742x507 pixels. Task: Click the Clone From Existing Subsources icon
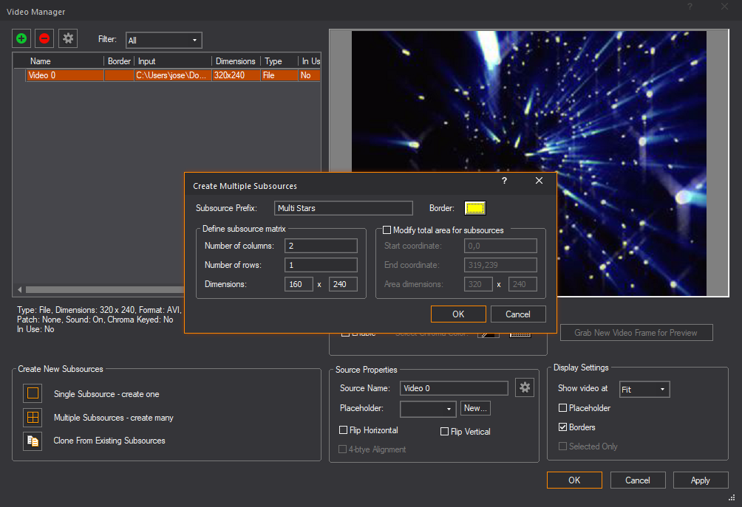[x=33, y=441]
